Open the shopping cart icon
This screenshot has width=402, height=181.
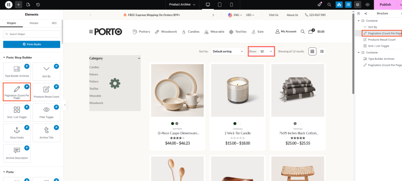click(x=311, y=31)
